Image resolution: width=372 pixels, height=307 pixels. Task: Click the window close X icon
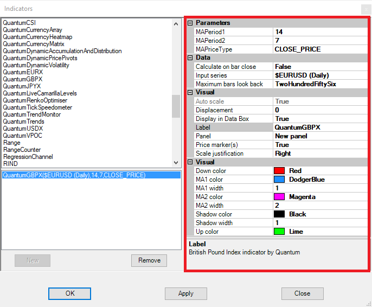tap(366, 9)
